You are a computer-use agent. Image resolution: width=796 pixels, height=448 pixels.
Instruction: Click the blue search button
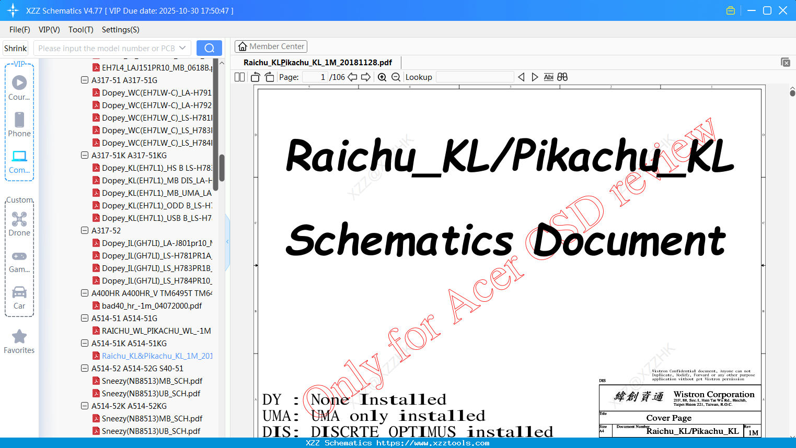coord(209,48)
